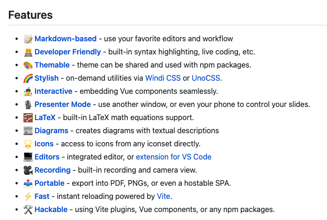Go to the Diagrams feature link
The width and height of the screenshot is (327, 220).
coord(52,131)
